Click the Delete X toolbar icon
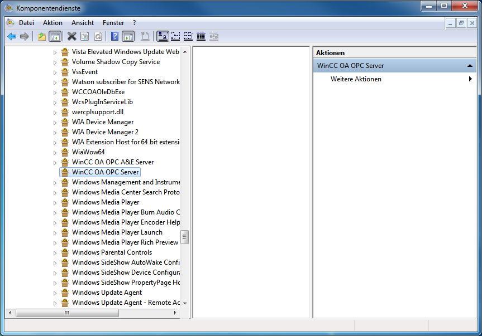Image resolution: width=482 pixels, height=336 pixels. pos(71,36)
